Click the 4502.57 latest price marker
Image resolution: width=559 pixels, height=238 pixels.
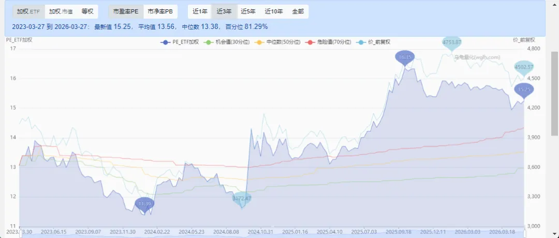tap(524, 68)
